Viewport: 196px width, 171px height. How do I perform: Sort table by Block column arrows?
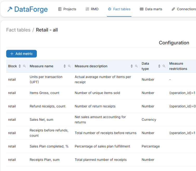[x=20, y=66]
